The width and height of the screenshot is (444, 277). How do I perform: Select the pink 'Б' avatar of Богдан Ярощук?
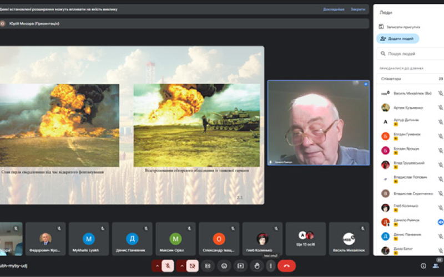(385, 151)
